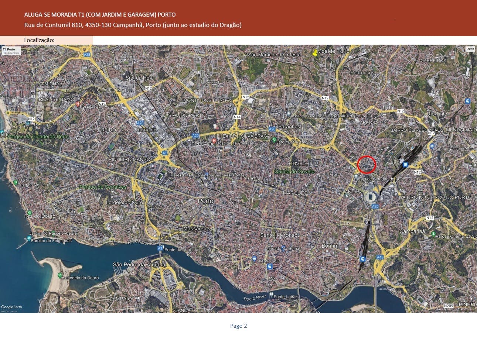
Task: Click the ISEP institute marker icon
Action: pos(288,114)
